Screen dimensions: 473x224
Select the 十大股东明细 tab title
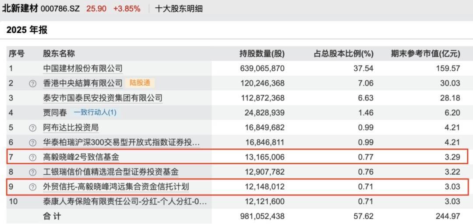[x=179, y=8]
